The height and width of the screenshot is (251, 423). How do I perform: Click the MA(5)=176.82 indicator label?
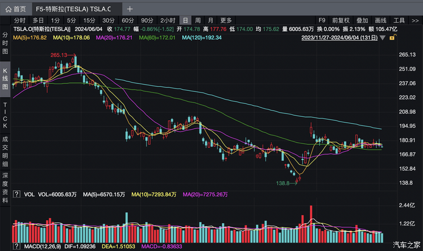30,37
